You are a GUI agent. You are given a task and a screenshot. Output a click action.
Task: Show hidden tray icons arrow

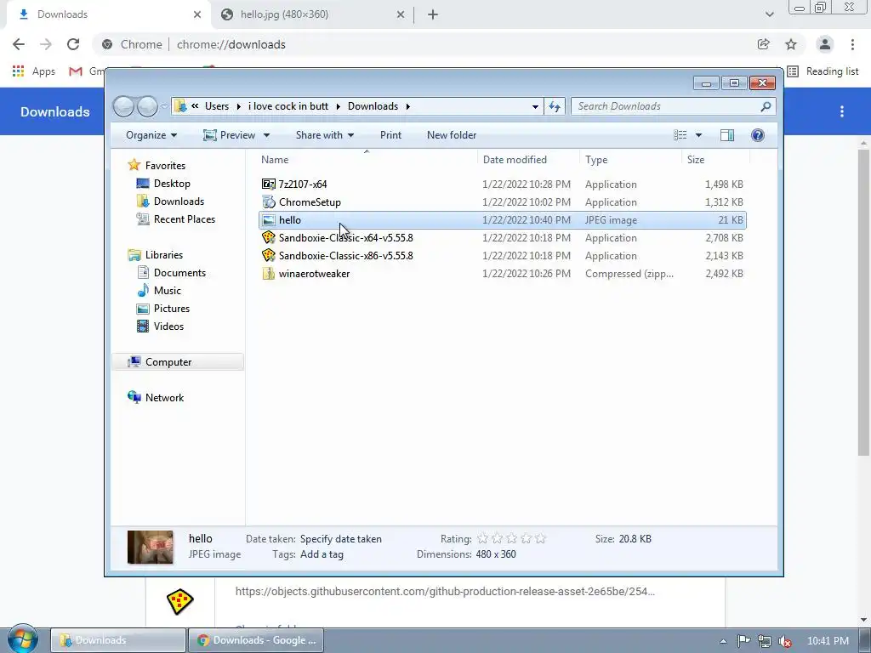tap(723, 641)
